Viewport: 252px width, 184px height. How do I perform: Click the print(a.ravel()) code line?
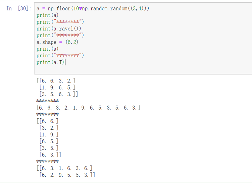pos(59,28)
